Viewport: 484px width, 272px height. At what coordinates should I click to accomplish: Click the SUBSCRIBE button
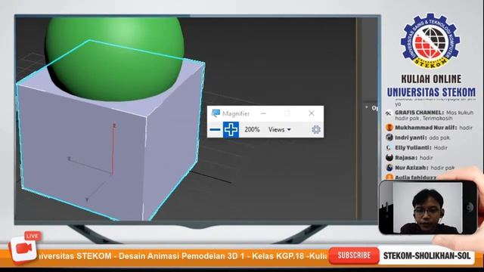click(354, 255)
